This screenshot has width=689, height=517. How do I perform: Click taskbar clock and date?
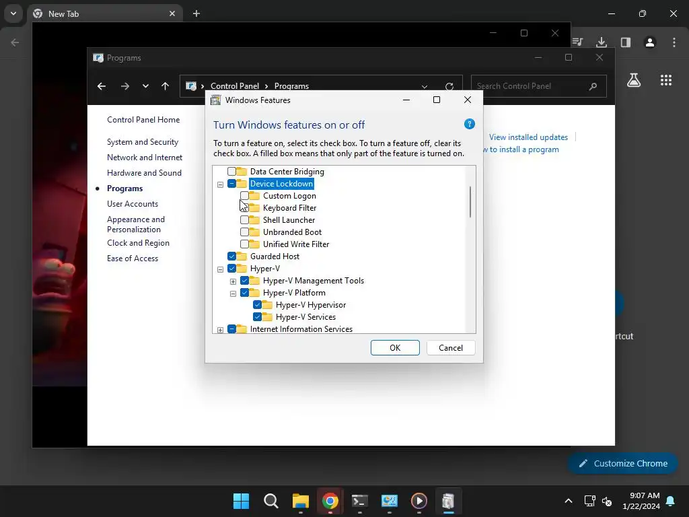point(641,501)
